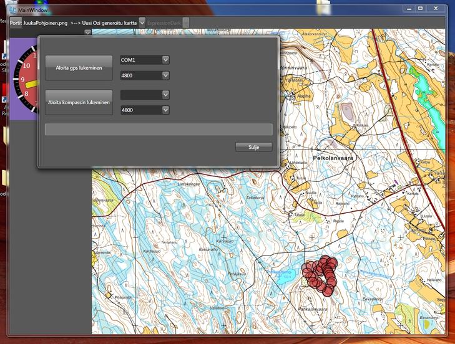This screenshot has height=344, width=455.
Task: Expand the compass 4800 baud rate dropdown
Action: pos(165,110)
